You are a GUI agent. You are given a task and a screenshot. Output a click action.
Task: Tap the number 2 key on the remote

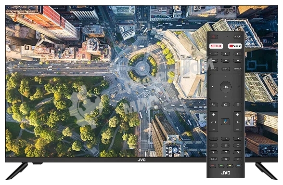click(226, 139)
